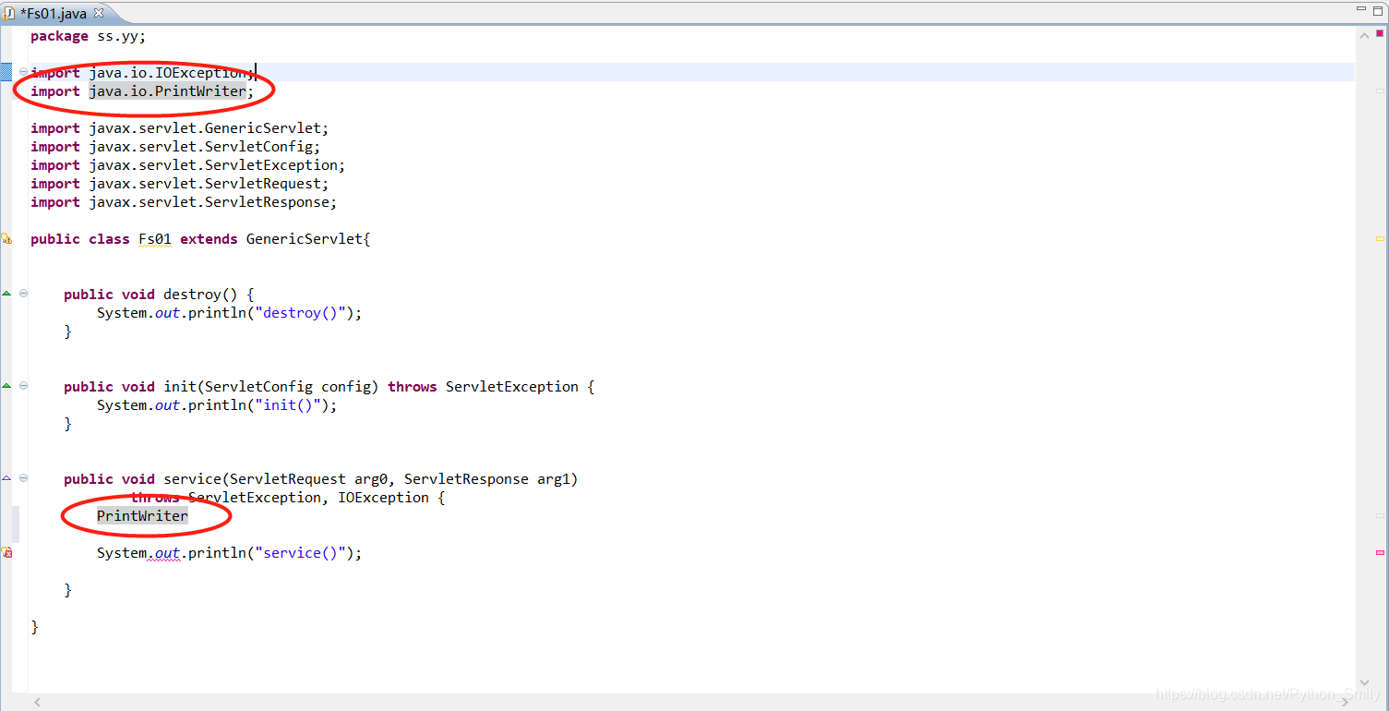The width and height of the screenshot is (1389, 711).
Task: Click warning quick-fix icon on class Fs01 line
Action: point(6,238)
